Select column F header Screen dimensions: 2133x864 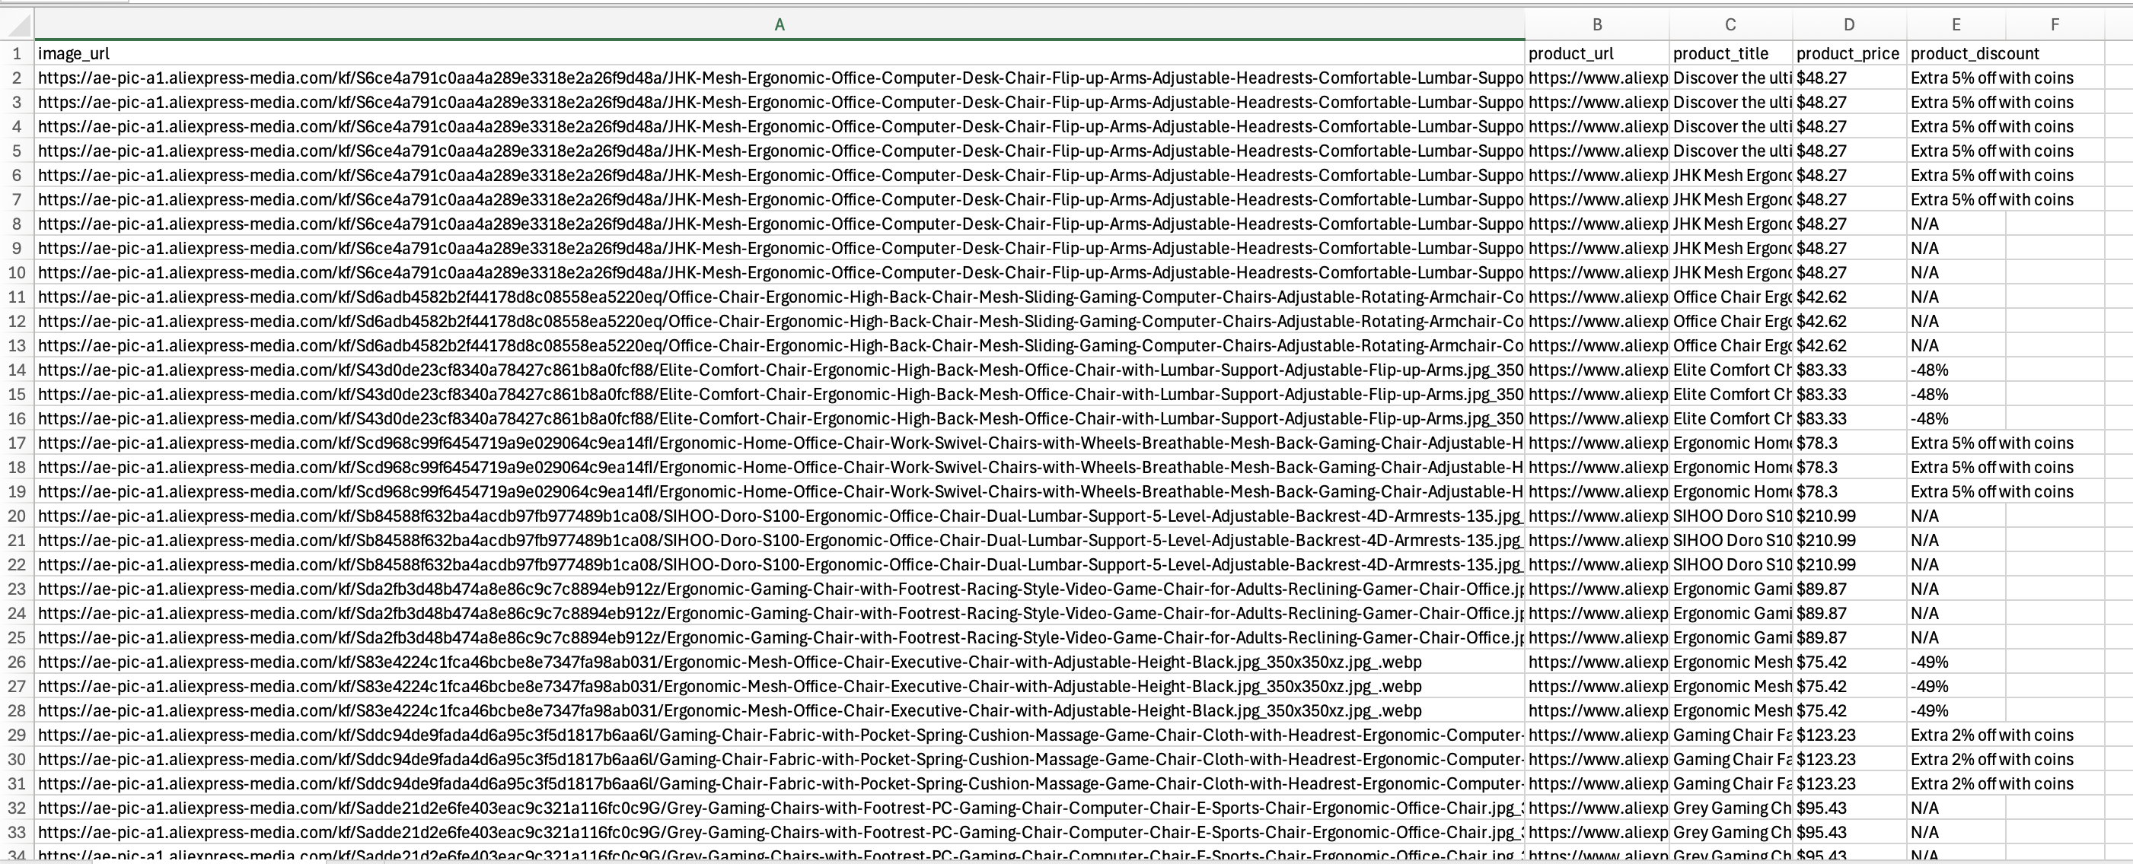pos(2055,24)
